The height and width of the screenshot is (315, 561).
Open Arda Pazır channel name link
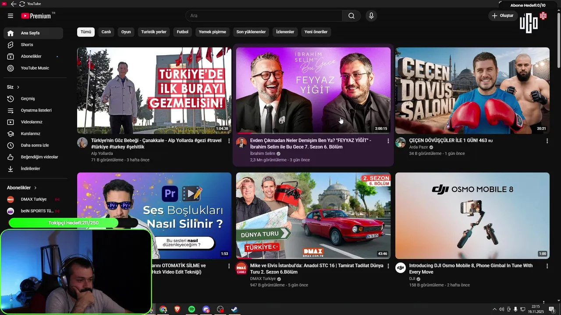(419, 147)
